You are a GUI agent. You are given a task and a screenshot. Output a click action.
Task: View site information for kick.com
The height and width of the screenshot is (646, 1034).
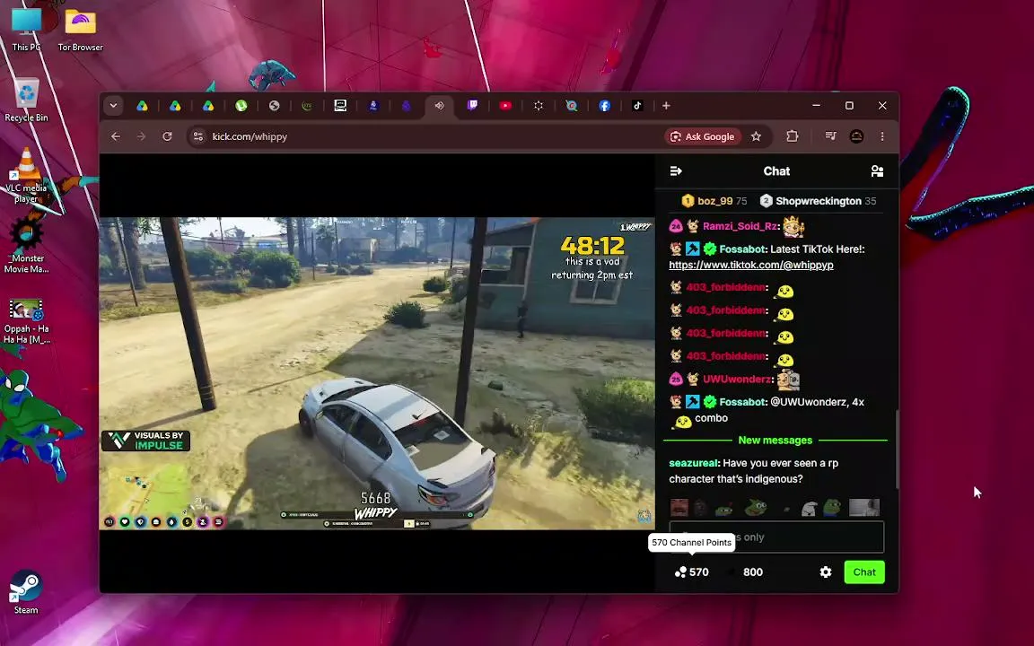tap(197, 136)
